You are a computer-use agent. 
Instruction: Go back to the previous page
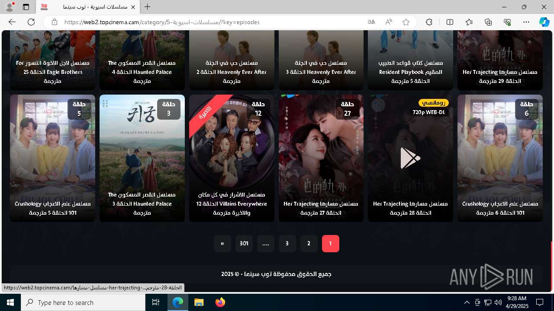[12, 22]
